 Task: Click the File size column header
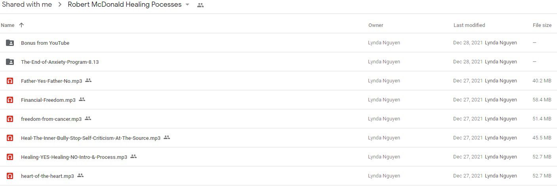tap(542, 25)
